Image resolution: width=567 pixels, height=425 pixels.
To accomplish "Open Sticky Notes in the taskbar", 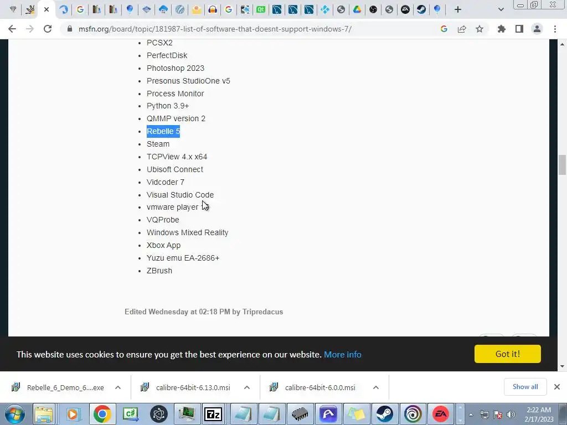I will 357,414.
